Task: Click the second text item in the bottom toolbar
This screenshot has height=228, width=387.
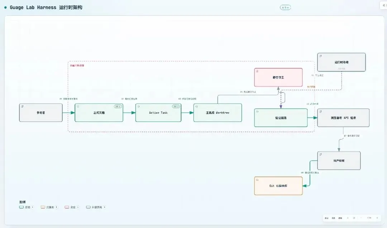Action: coord(334,218)
